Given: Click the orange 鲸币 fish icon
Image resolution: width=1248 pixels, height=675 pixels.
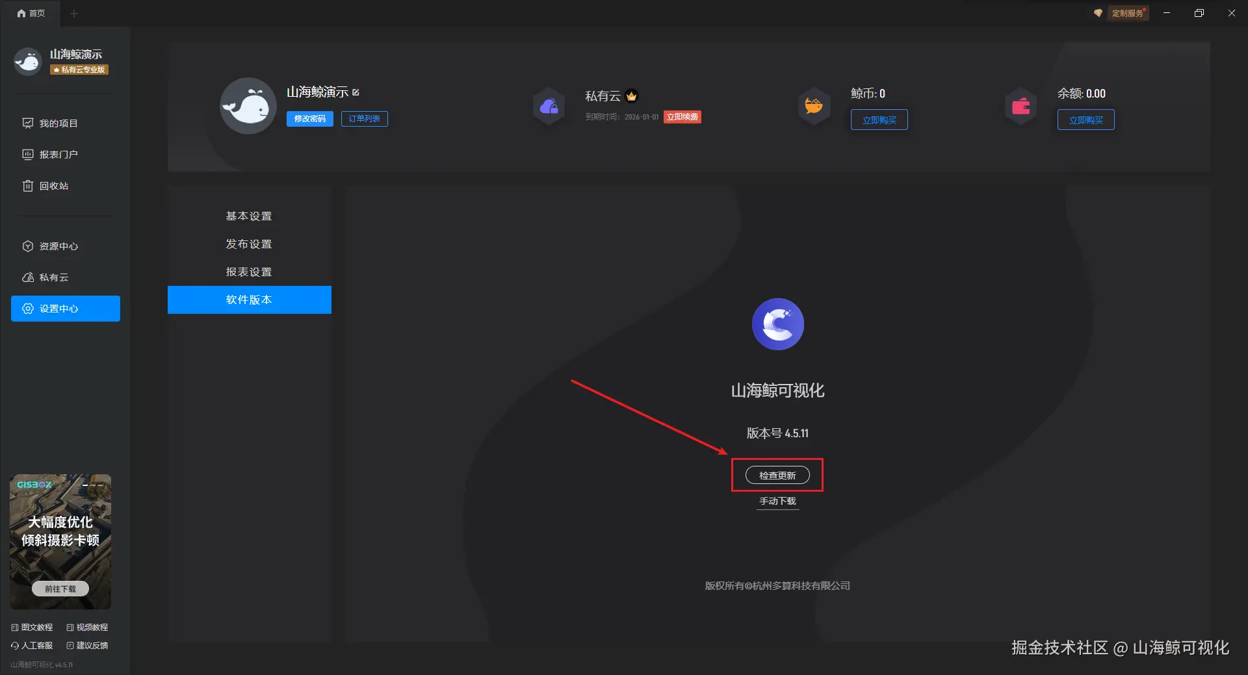Looking at the screenshot, I should pos(814,105).
